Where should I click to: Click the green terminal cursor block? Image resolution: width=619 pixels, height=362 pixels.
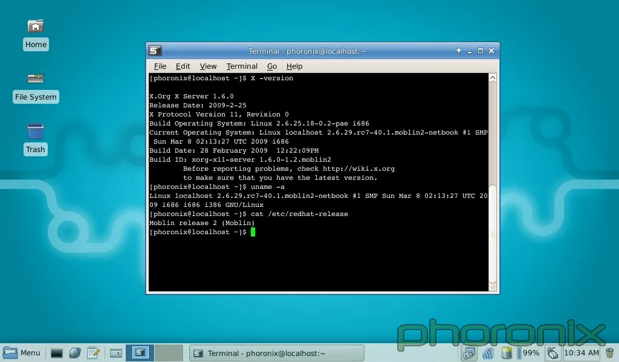pos(253,232)
